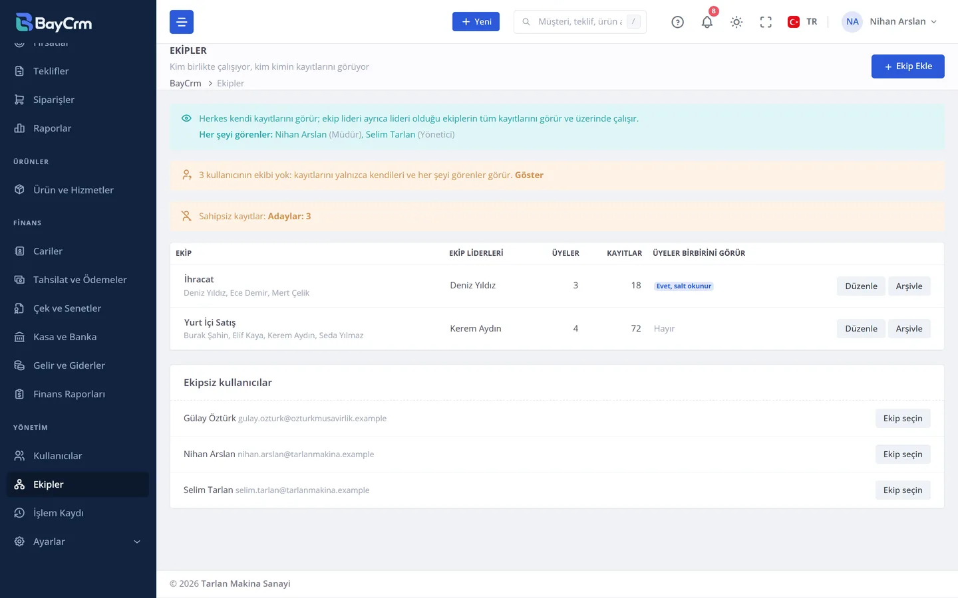Open Raporlar in sidebar

[78, 128]
